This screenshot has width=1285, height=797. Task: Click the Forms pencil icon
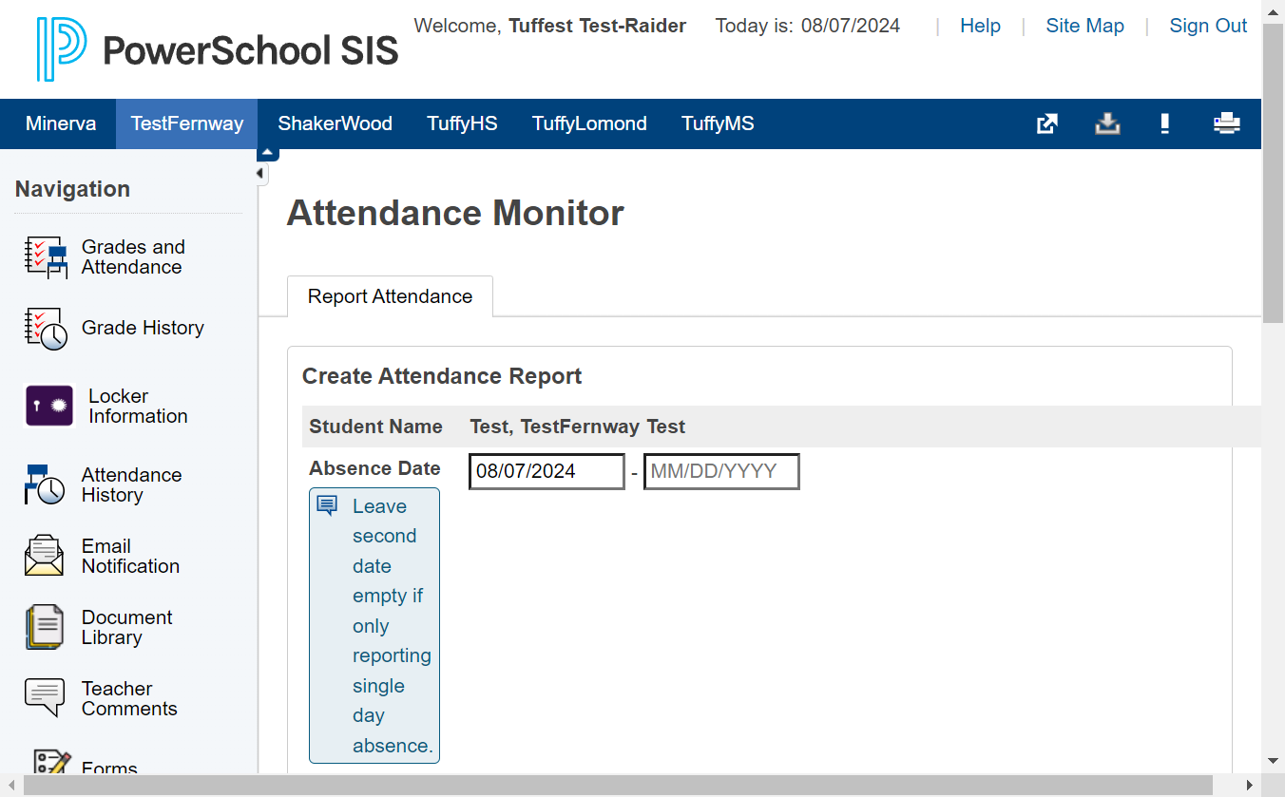click(x=52, y=761)
